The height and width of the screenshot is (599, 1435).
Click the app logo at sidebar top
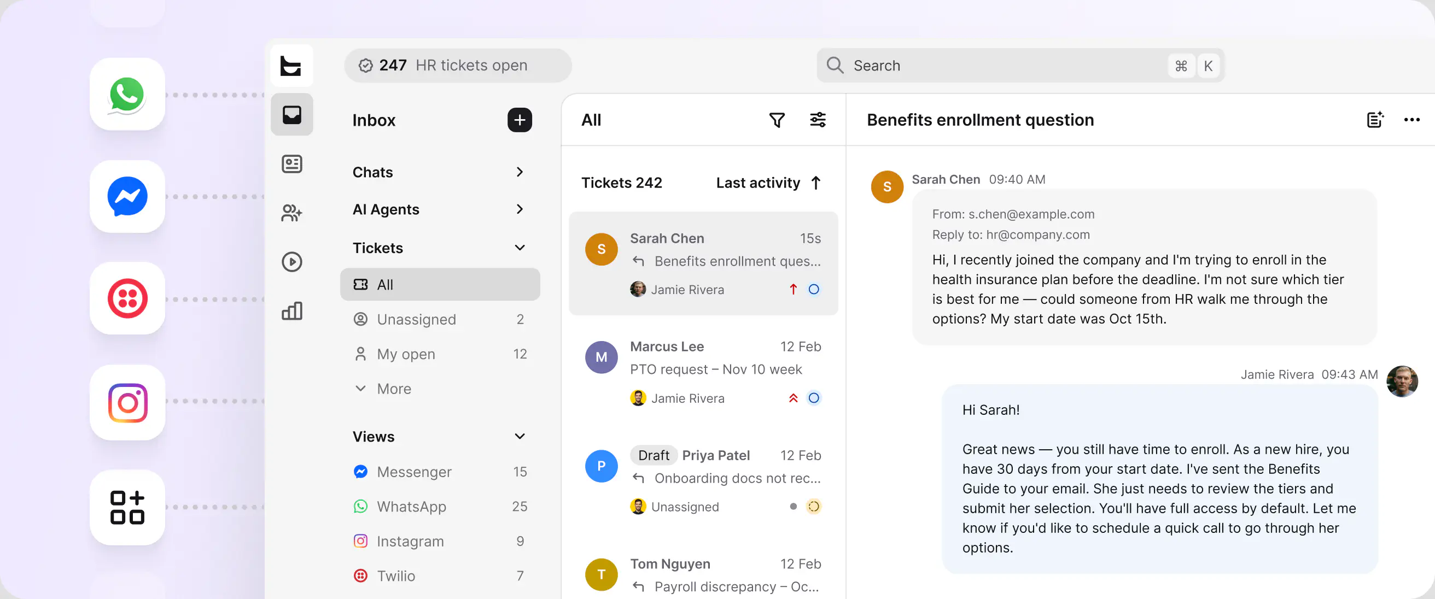291,66
